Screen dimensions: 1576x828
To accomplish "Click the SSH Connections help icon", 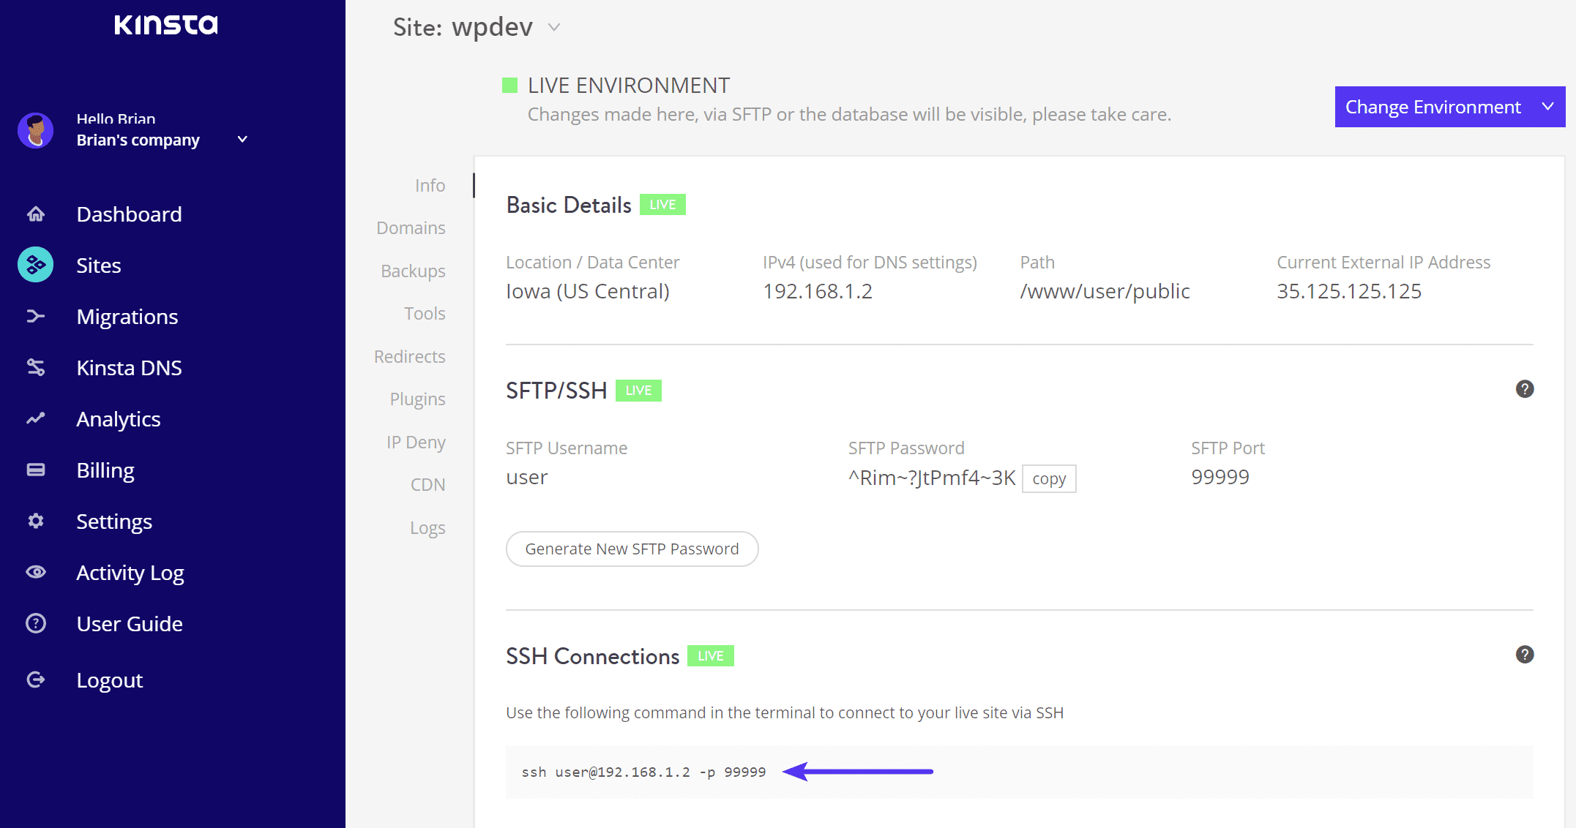I will (x=1524, y=655).
